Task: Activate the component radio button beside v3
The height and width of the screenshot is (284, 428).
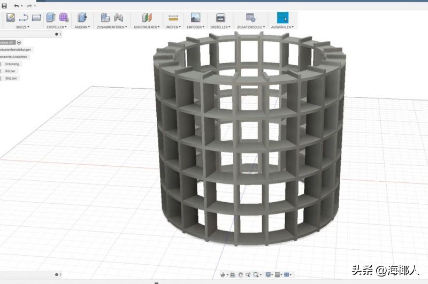Action: click(19, 42)
